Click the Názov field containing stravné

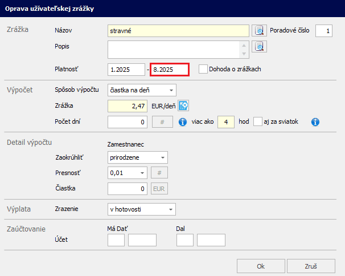tap(178, 31)
